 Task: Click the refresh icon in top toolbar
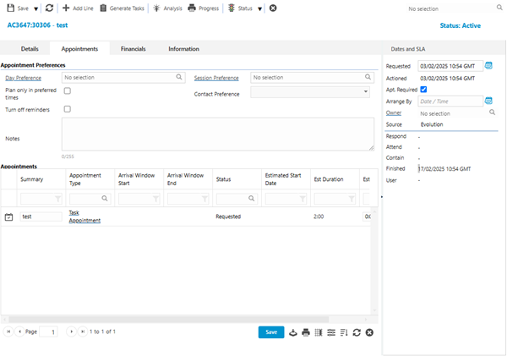pyautogui.click(x=50, y=8)
